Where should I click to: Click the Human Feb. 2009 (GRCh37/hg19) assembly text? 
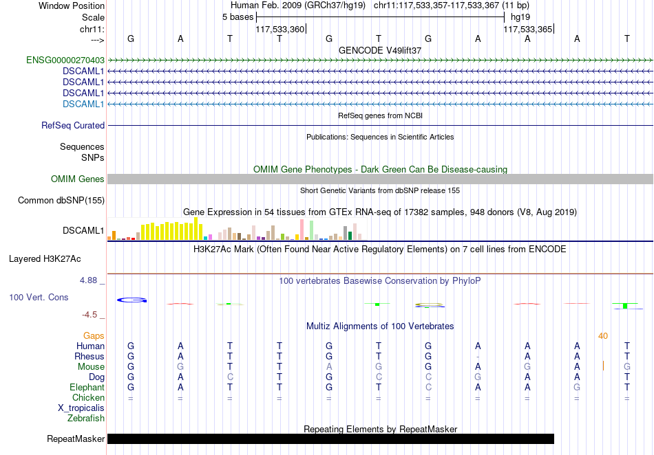(x=298, y=5)
